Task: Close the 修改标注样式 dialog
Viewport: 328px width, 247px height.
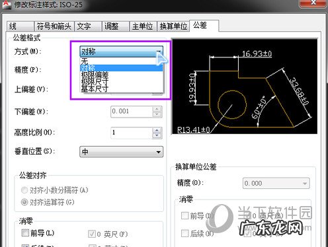Action: 313,3
